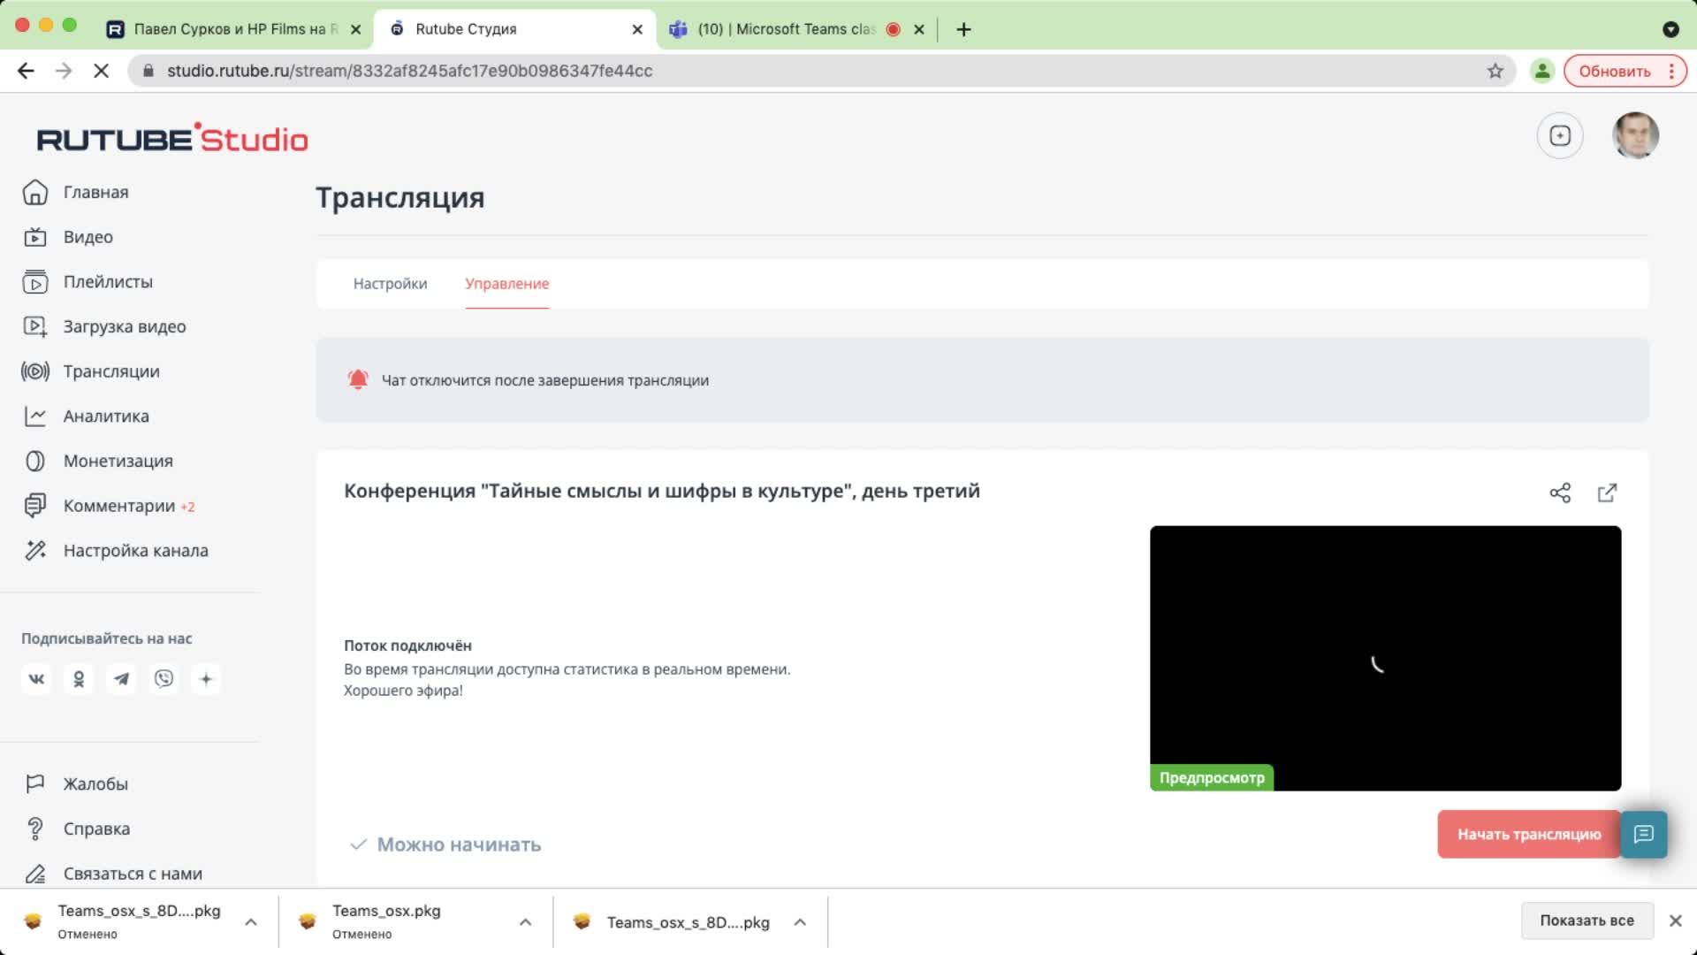This screenshot has width=1697, height=955.
Task: Click the add video icon in header
Action: pyautogui.click(x=1560, y=135)
